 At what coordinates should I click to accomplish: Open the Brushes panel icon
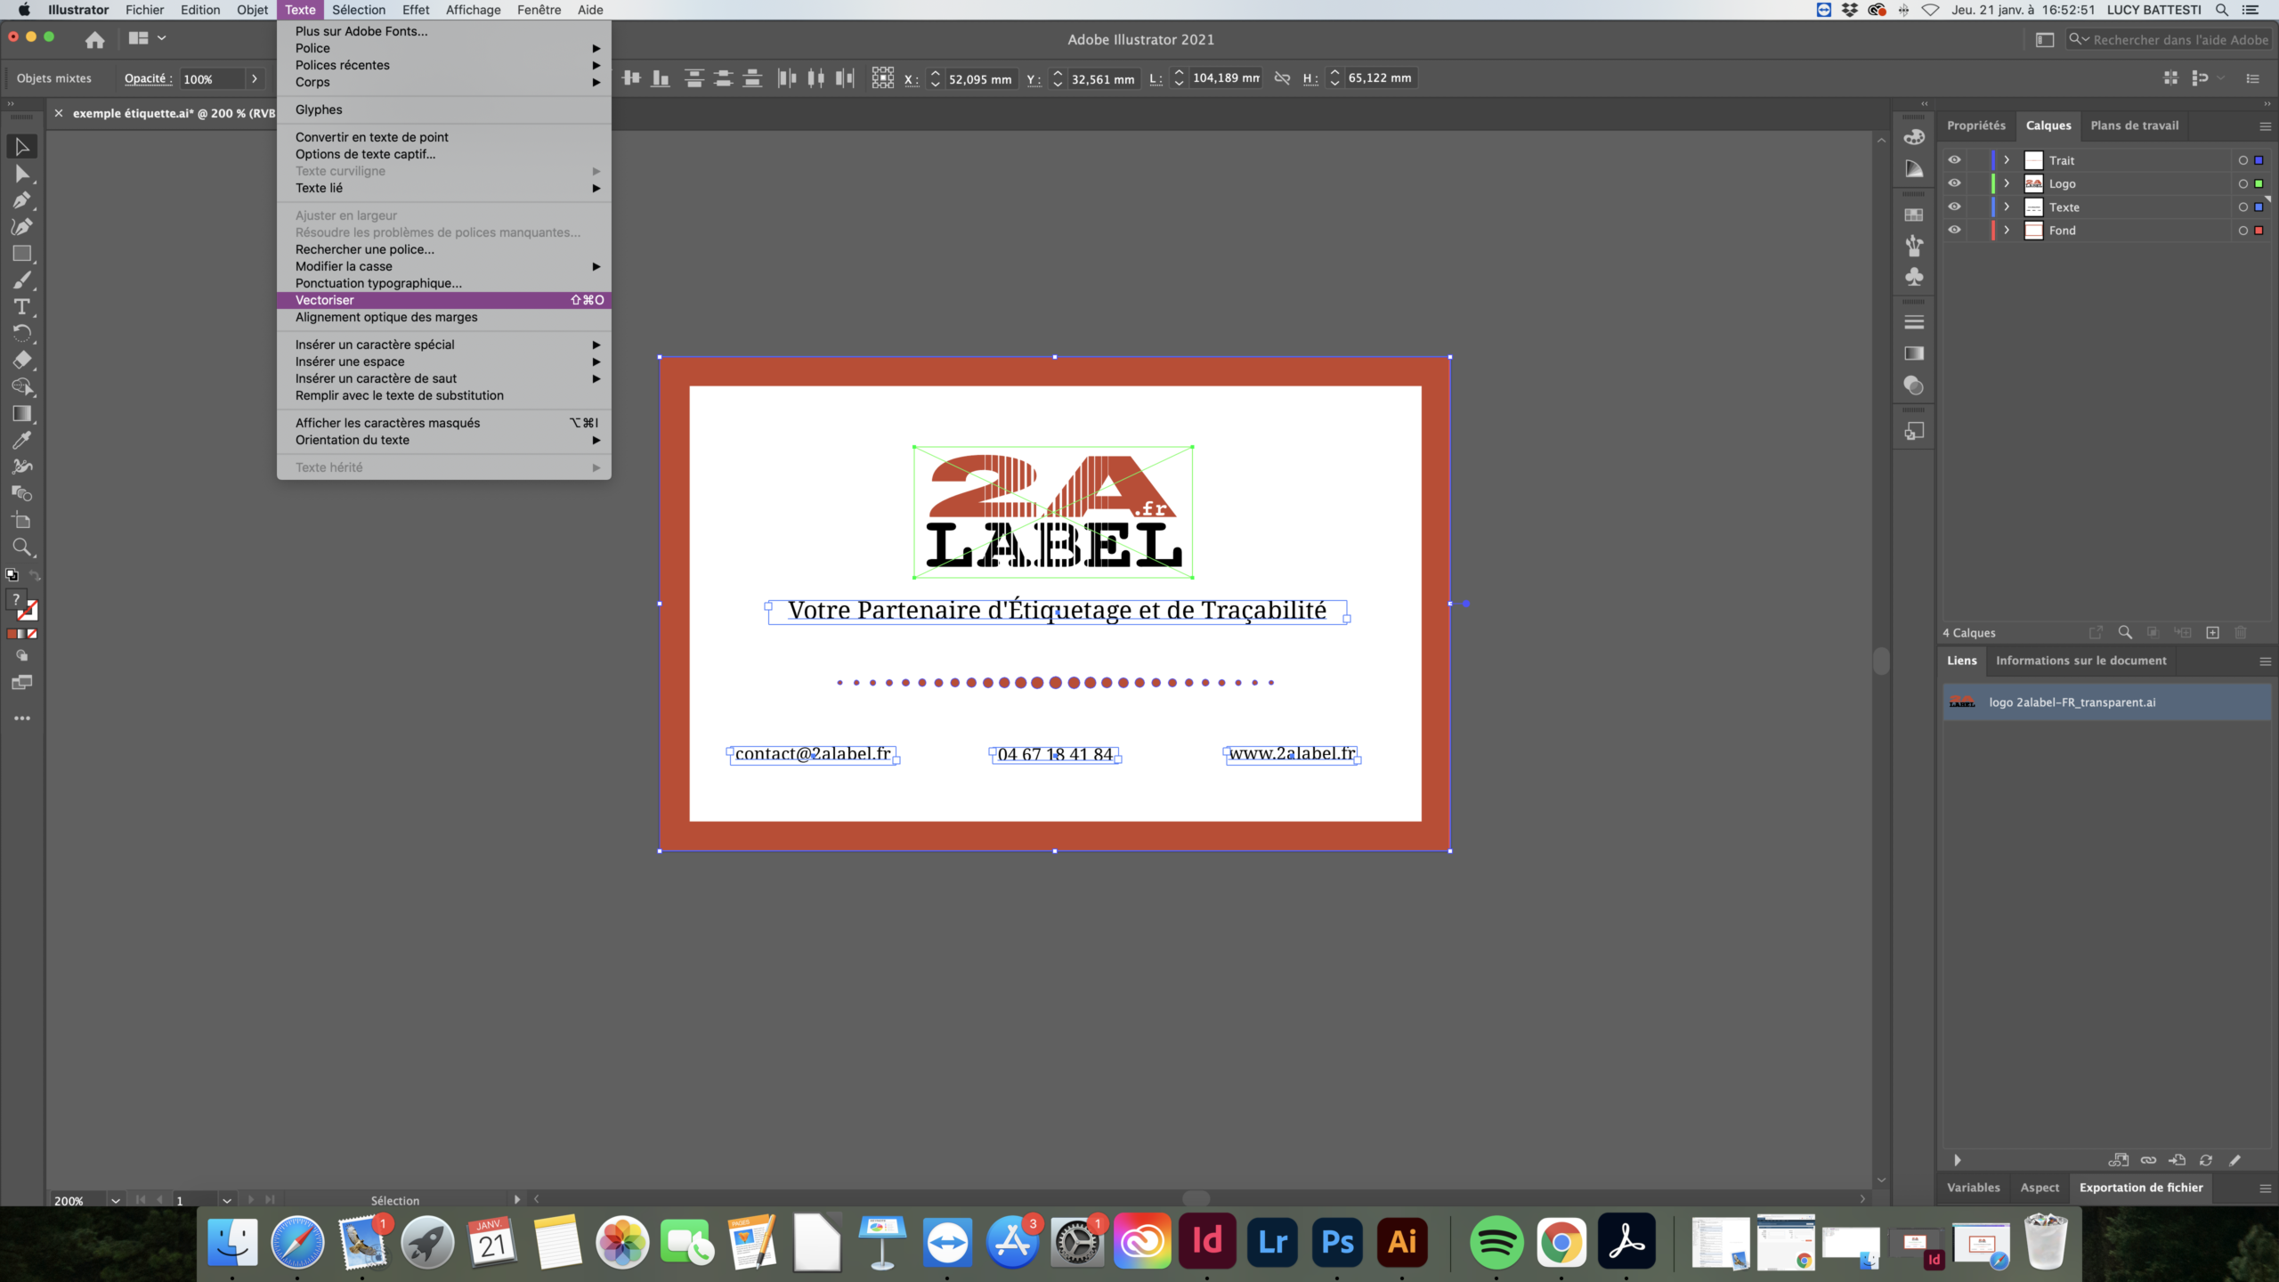click(x=1914, y=246)
